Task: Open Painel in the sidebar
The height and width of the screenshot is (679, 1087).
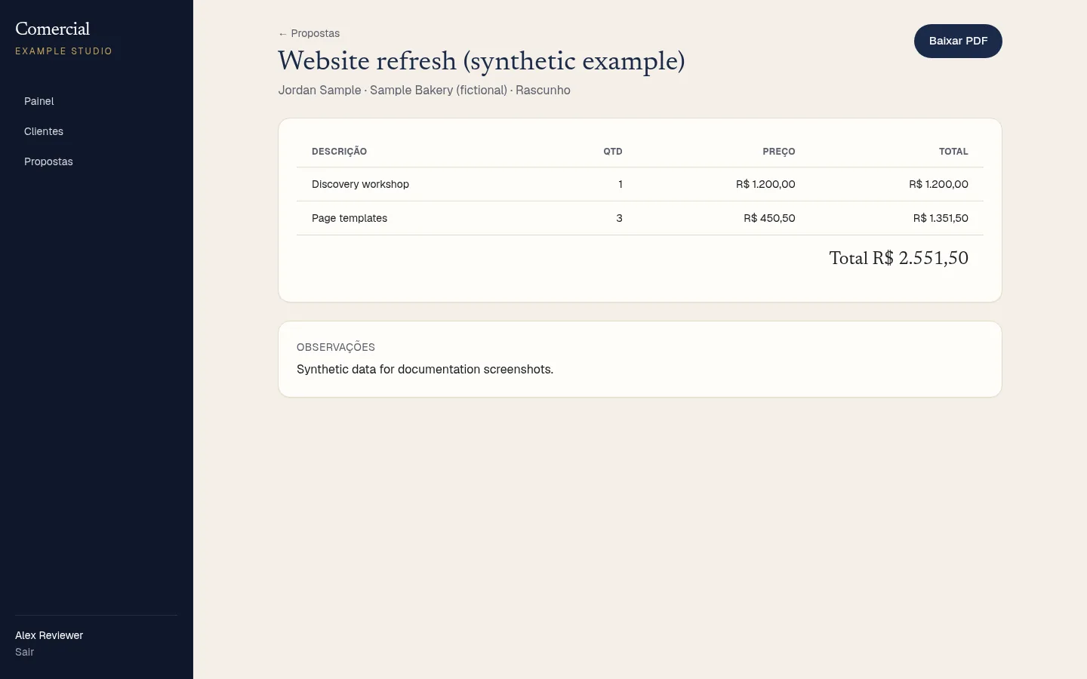Action: pos(39,101)
